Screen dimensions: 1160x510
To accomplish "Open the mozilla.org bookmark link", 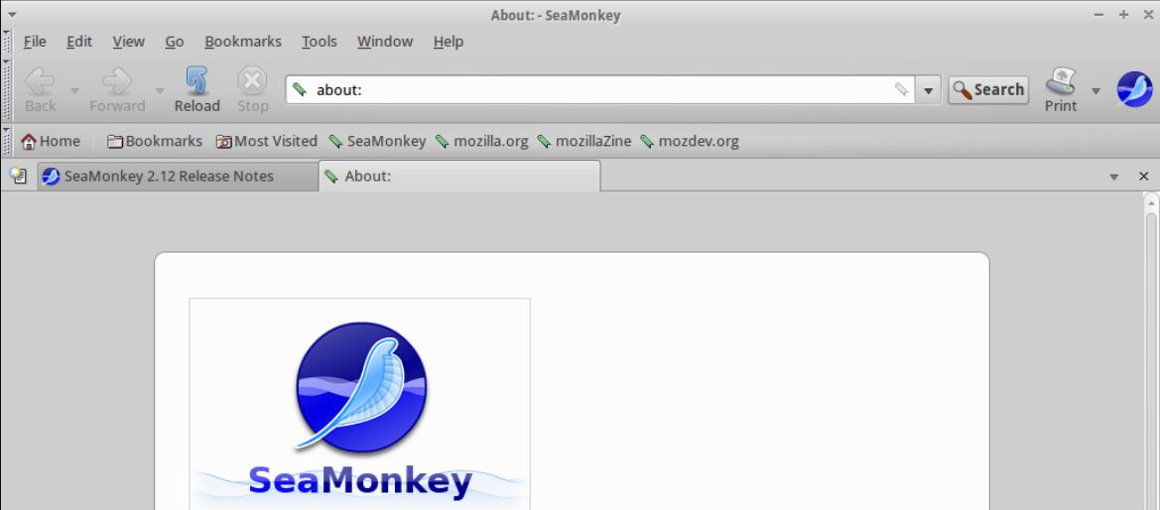I will (x=481, y=141).
